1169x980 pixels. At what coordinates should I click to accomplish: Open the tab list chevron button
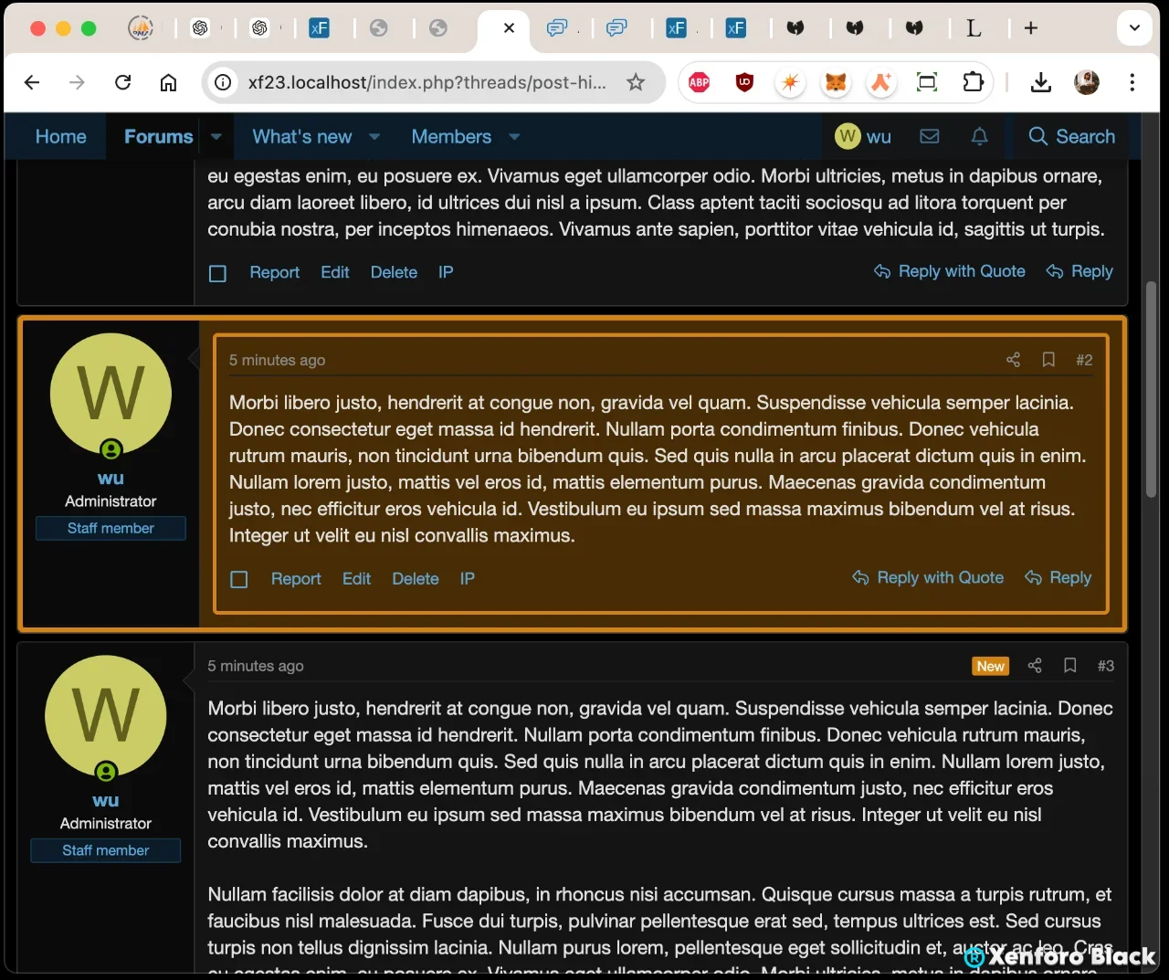pos(1135,28)
